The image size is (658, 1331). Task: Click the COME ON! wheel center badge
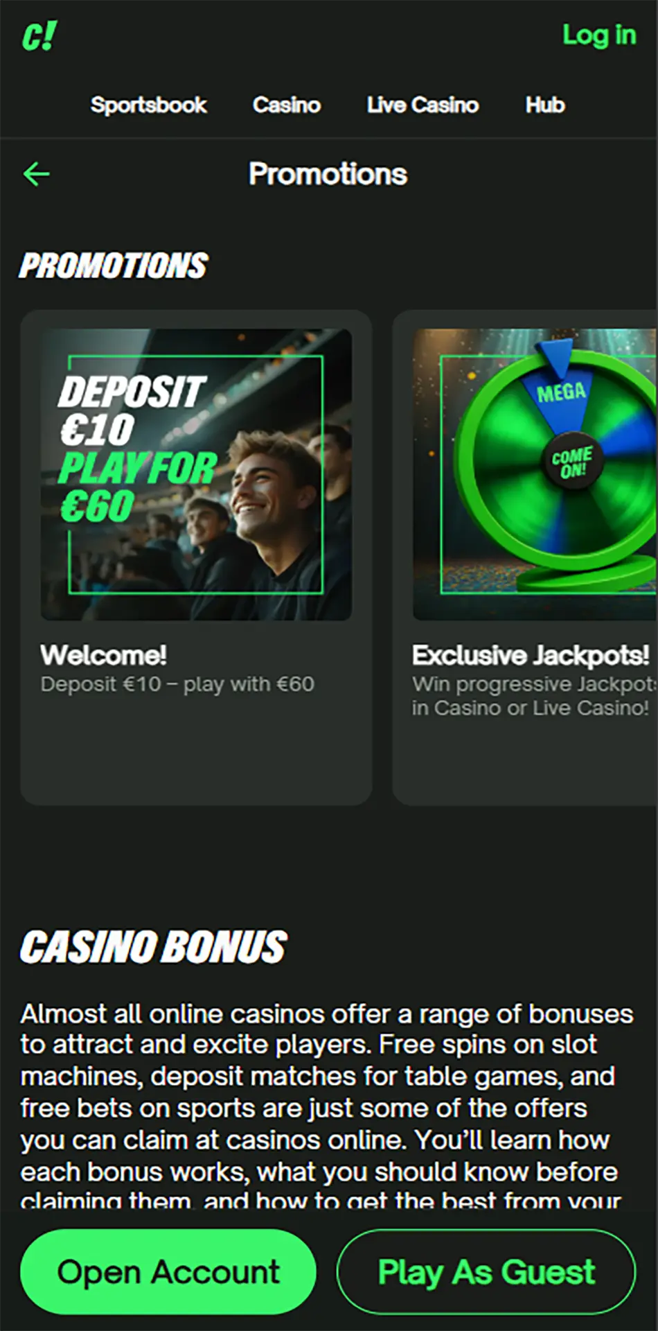point(572,461)
